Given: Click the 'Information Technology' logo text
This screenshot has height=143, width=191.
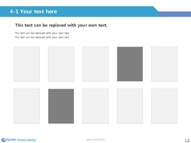Looking at the screenshot, I should coord(27,140).
